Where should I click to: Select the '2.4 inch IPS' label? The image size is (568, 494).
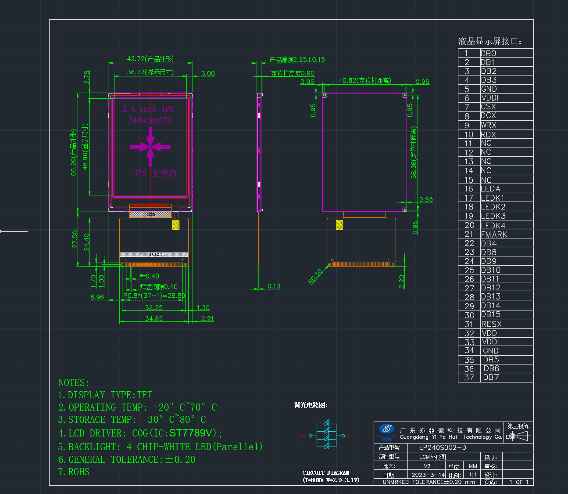point(148,109)
